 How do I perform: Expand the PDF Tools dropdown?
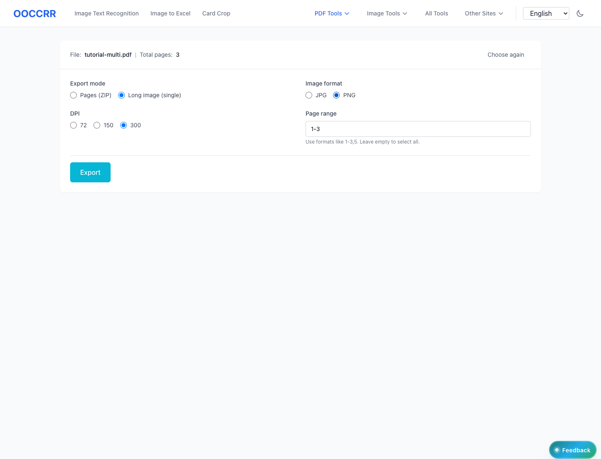332,13
